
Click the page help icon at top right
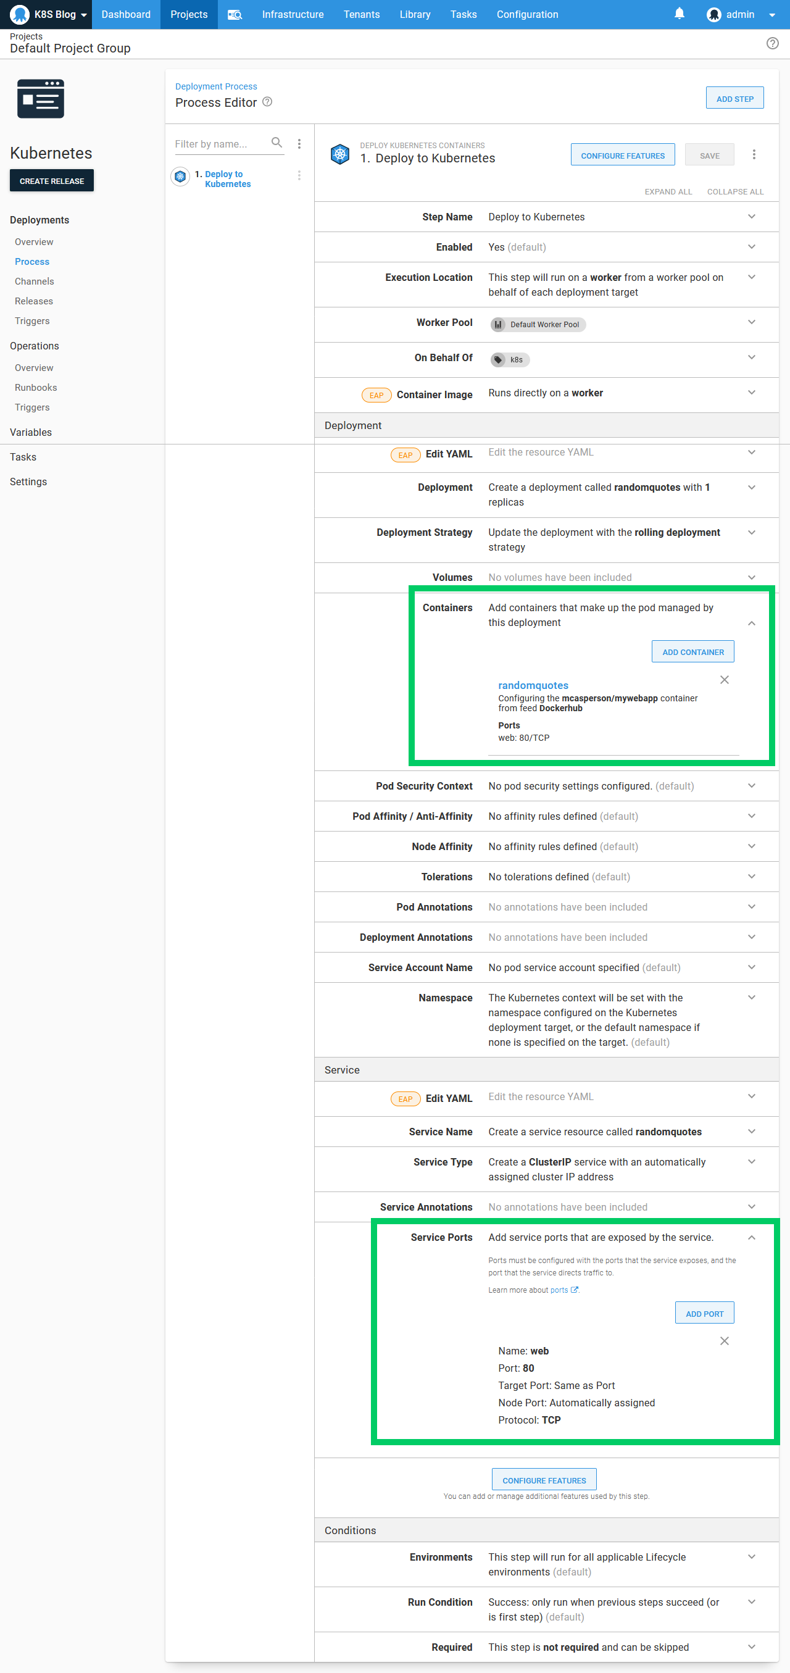772,43
